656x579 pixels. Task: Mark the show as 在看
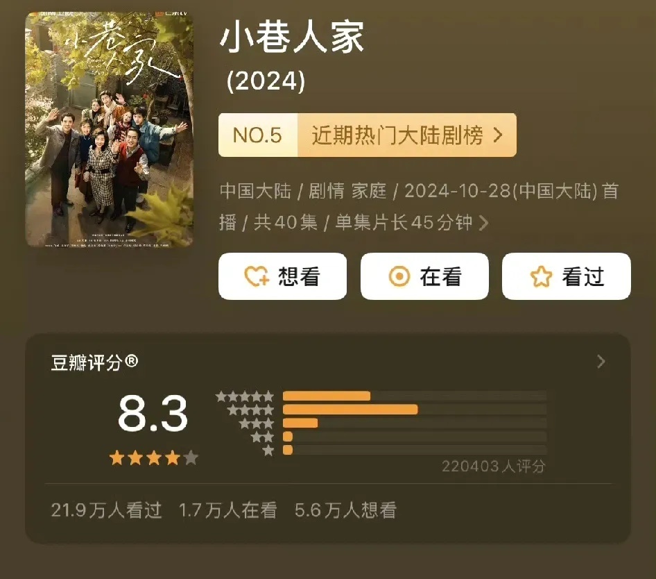(x=424, y=276)
